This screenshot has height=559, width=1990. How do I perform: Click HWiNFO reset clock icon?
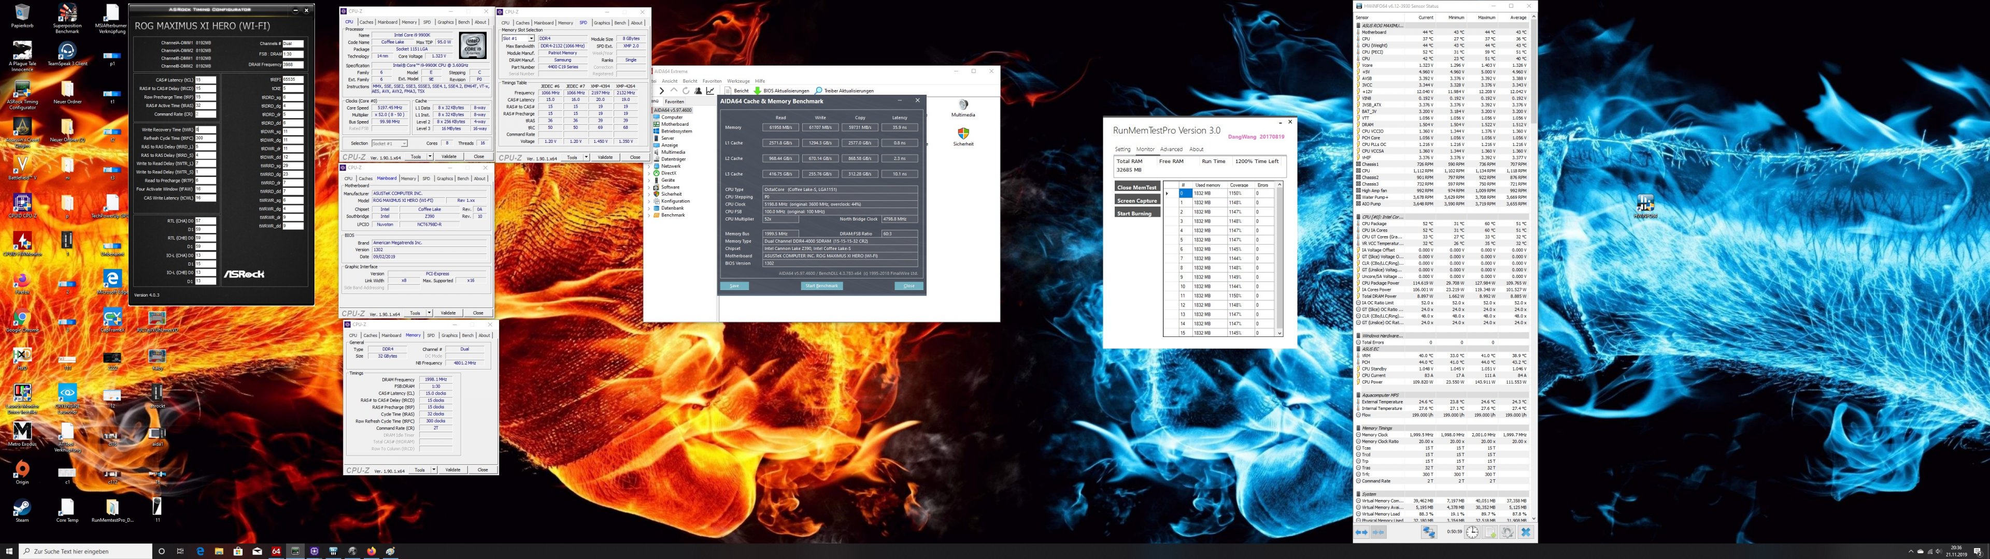pyautogui.click(x=1472, y=532)
